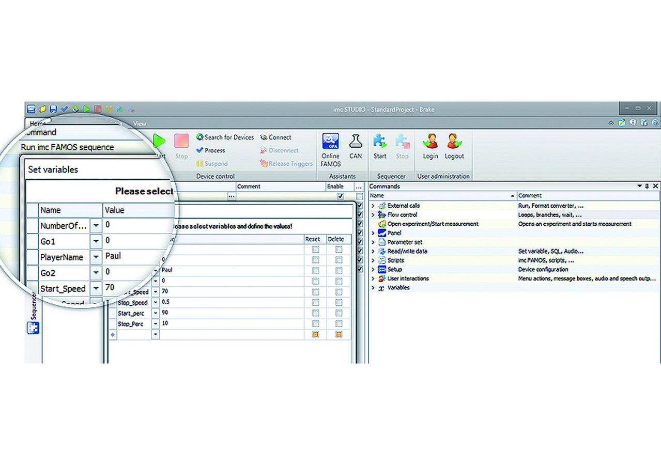Collapse the ribbon with the top right chevron

point(611,123)
